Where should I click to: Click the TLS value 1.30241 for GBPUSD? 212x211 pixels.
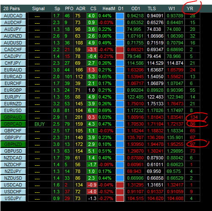coord(155,151)
